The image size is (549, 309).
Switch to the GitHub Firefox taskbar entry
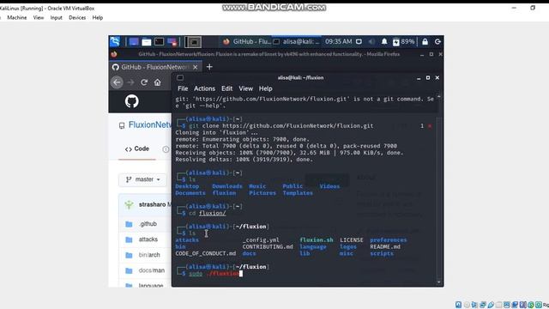pyautogui.click(x=246, y=42)
